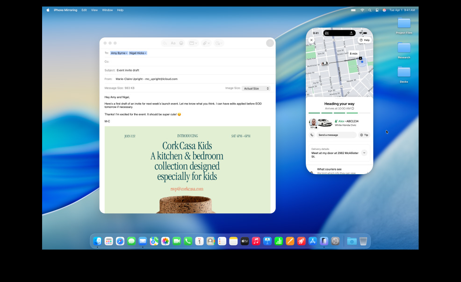Open Amy Byrne recipient dropdown
This screenshot has width=461, height=282.
click(119, 53)
